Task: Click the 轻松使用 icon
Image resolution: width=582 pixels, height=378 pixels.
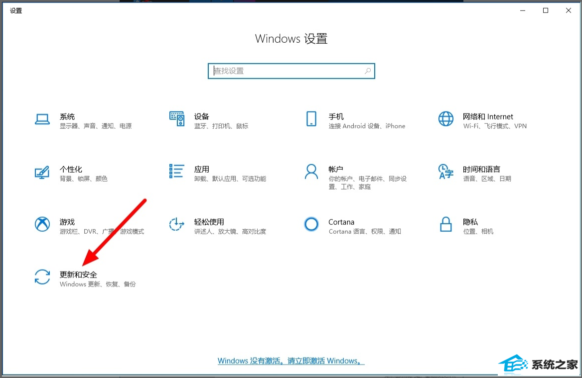Action: pos(177,225)
